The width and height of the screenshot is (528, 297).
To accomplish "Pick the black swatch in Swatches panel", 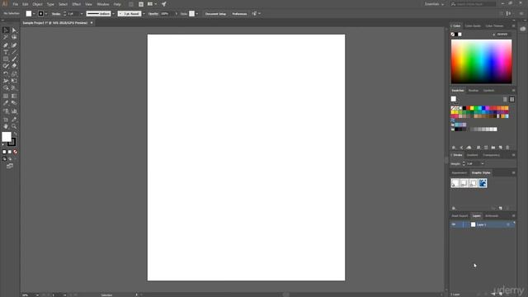I will (x=464, y=108).
